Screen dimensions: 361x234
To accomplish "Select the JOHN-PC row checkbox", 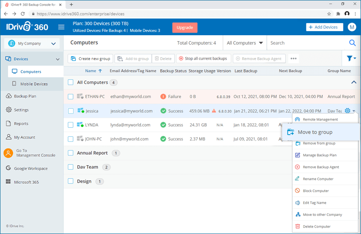I will pyautogui.click(x=71, y=139).
